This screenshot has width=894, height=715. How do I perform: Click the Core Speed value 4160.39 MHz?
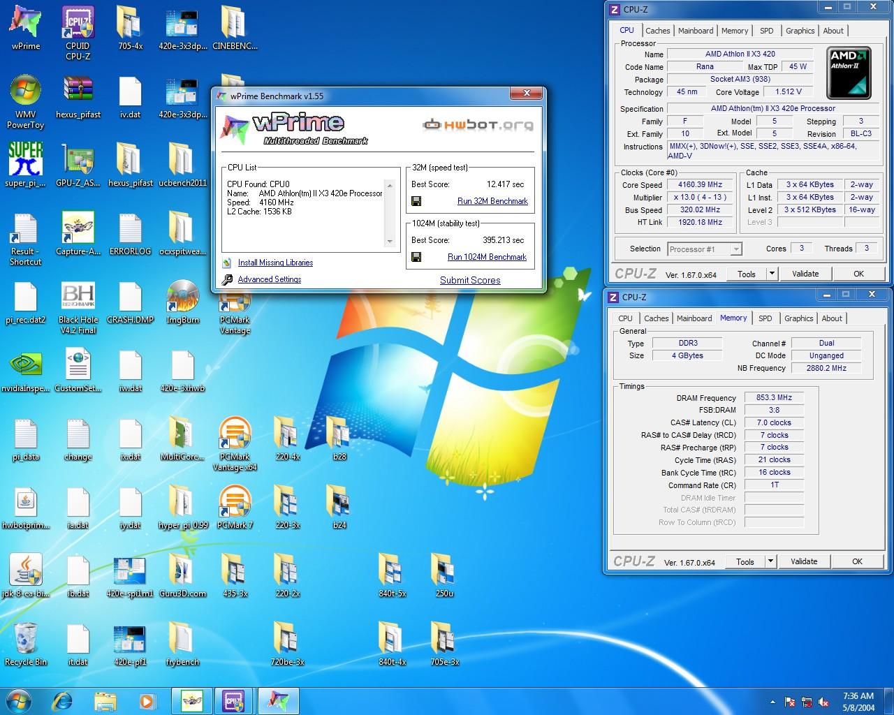[699, 185]
